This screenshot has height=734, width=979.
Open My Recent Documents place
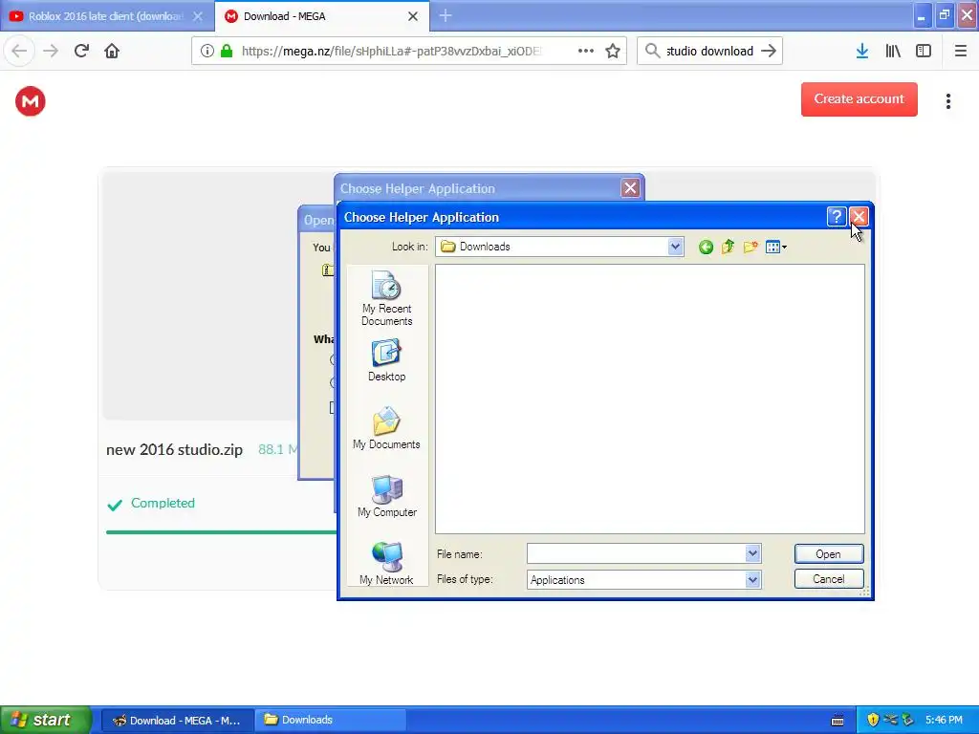[x=386, y=298]
